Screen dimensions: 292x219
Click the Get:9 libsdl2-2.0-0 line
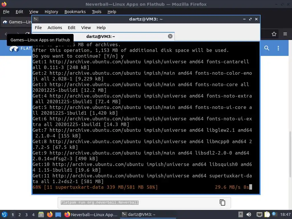coord(141,156)
